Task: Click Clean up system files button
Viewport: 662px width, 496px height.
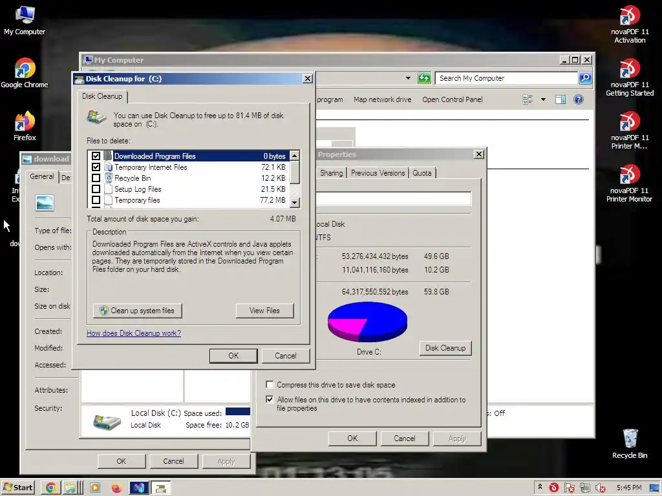Action: click(137, 311)
